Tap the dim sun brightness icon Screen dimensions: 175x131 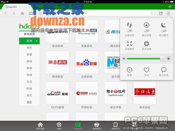tap(124, 59)
